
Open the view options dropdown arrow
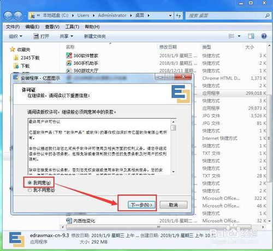tap(239, 36)
